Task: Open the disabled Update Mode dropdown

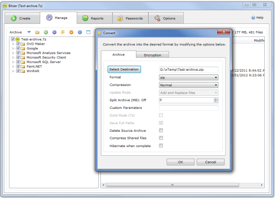Action: 188,93
